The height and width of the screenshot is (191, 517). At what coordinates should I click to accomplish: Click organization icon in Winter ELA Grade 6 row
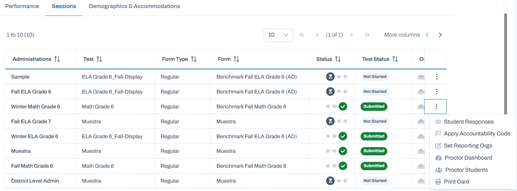421,137
